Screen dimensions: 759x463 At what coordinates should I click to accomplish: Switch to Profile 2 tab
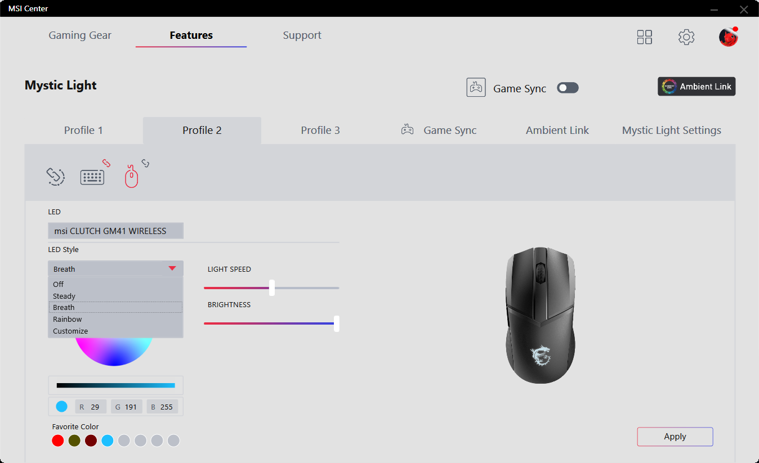(202, 131)
